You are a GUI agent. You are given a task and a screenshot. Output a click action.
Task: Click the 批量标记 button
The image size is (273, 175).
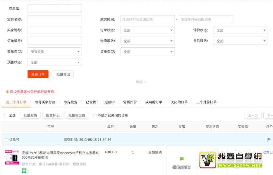click(53, 115)
